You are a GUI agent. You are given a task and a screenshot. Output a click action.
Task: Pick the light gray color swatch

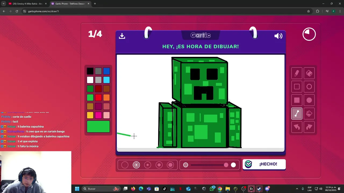click(98, 80)
